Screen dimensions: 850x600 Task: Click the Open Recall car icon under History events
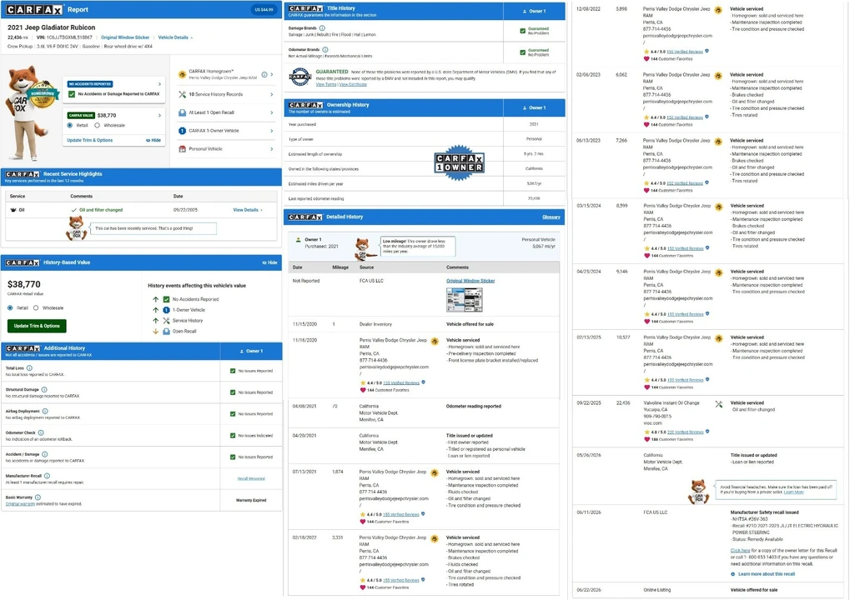click(x=166, y=332)
